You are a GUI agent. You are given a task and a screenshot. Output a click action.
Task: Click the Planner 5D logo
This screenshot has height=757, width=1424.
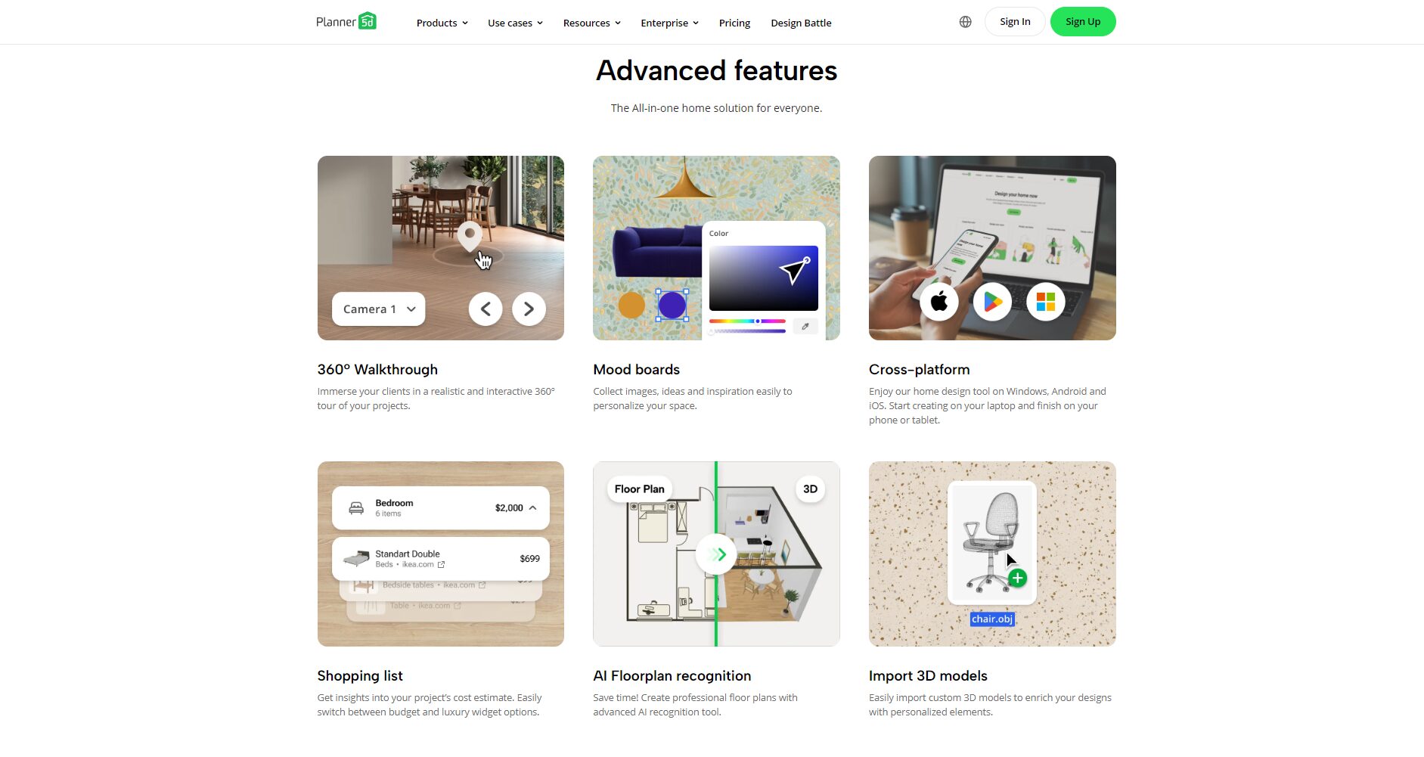(x=346, y=21)
